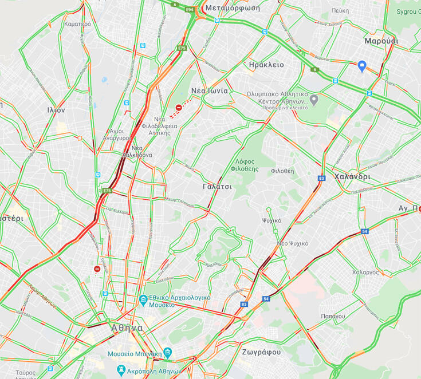Select the blue saved-place pin near Μαρούσι

(362, 66)
